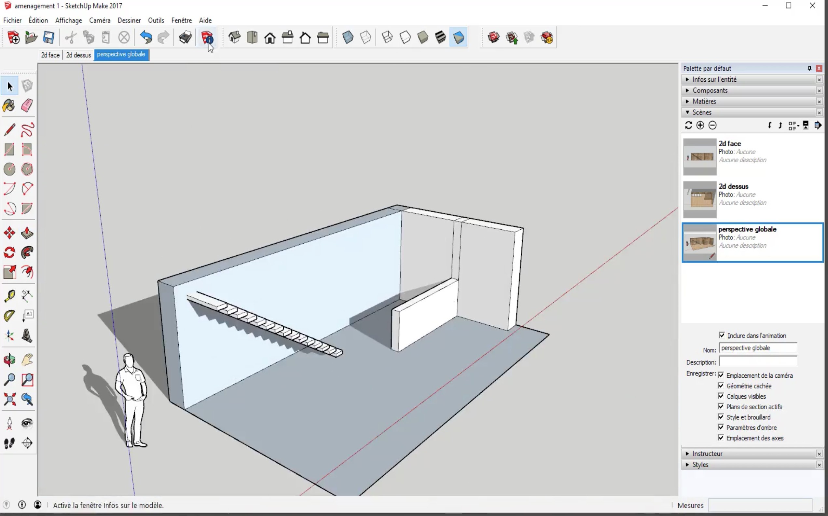Switch to the 2d dessus scene tab

coord(78,55)
